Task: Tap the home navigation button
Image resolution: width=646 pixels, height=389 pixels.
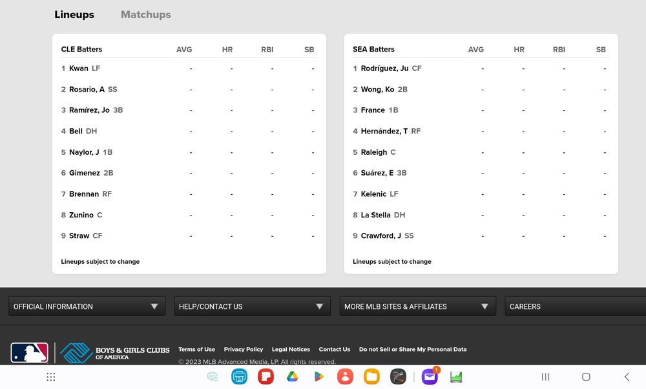Action: tap(586, 377)
